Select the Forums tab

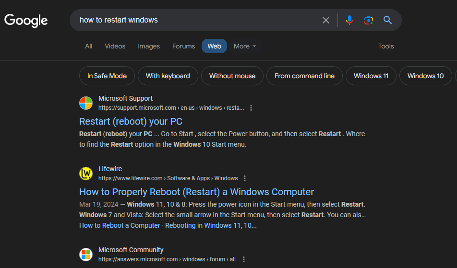click(x=183, y=47)
